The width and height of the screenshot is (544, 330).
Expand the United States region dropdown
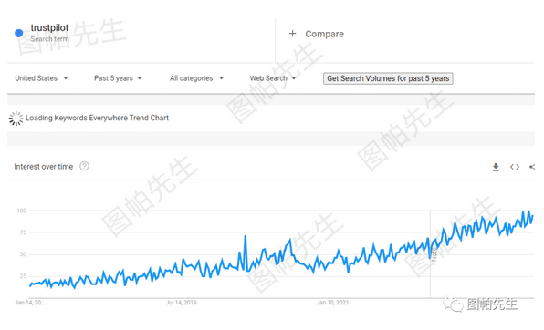click(x=41, y=78)
